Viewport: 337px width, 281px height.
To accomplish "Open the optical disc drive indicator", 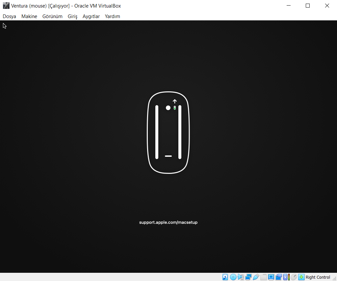I will (233, 277).
